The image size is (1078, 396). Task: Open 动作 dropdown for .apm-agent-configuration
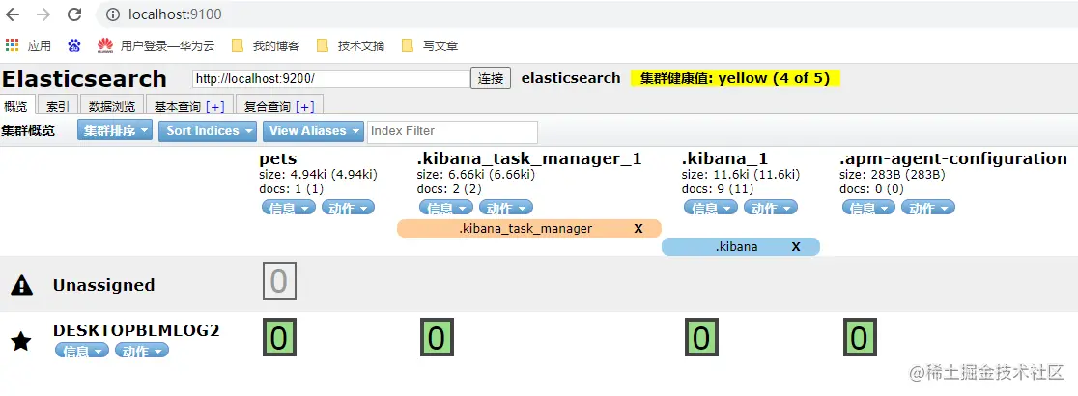point(928,208)
